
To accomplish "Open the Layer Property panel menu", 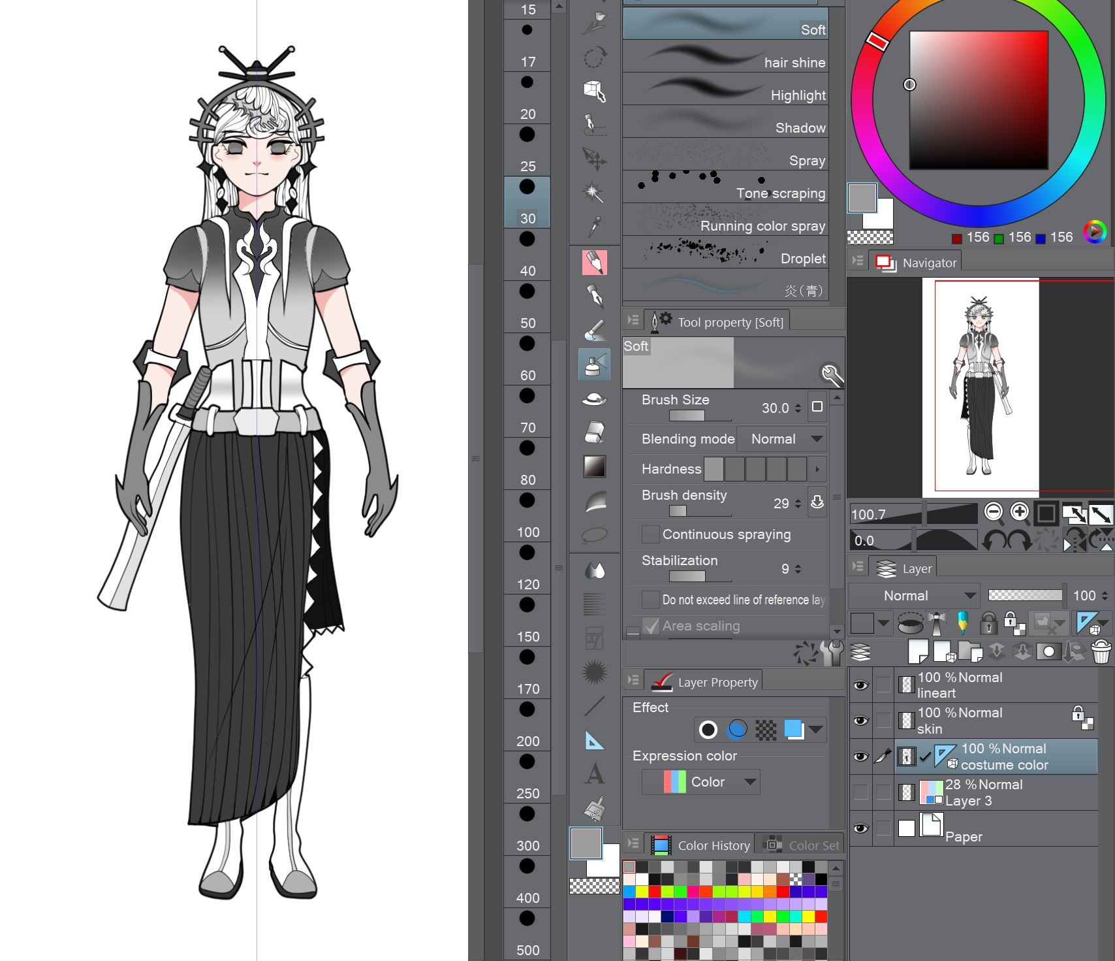I will click(633, 680).
